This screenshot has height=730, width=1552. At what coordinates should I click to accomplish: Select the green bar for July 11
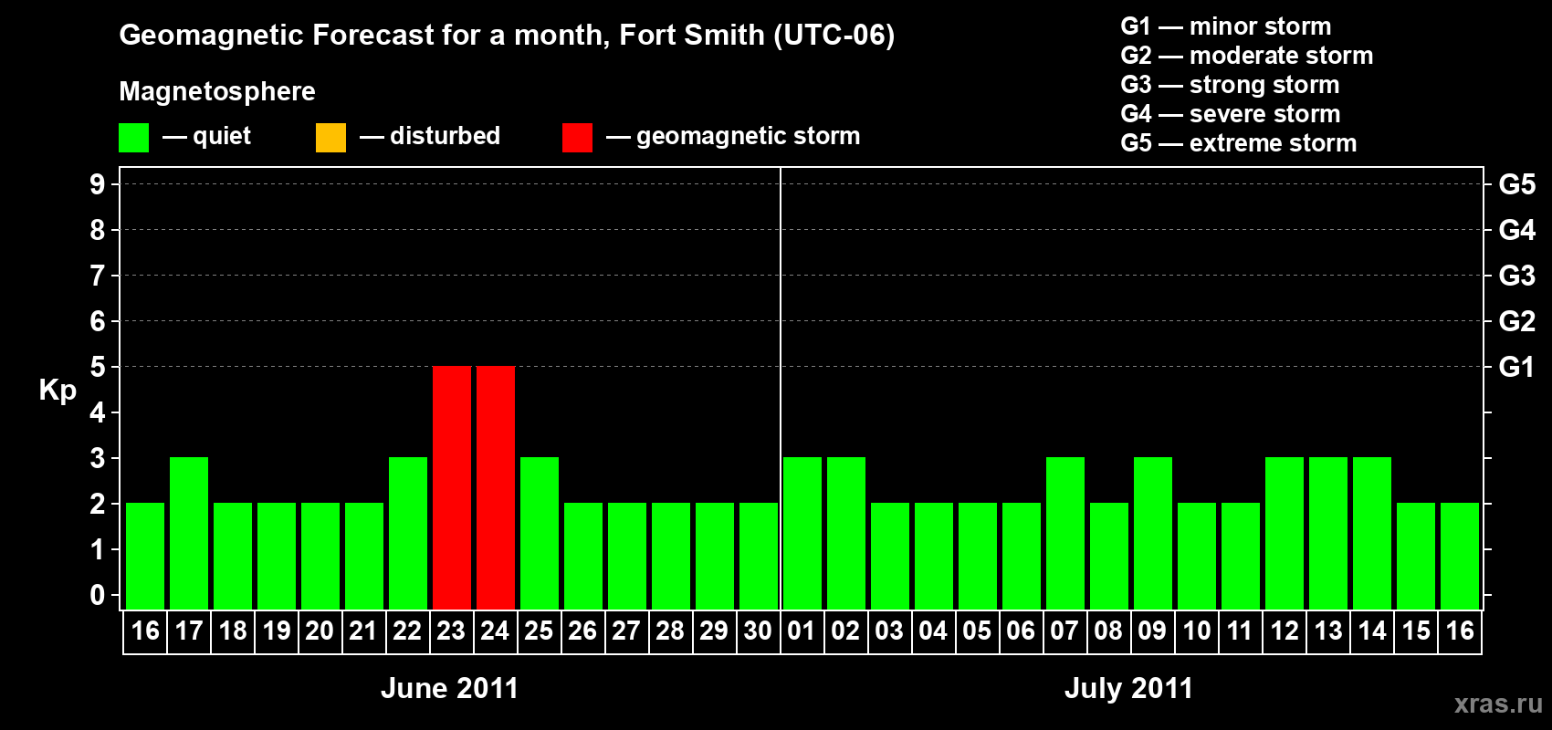[x=1241, y=556]
